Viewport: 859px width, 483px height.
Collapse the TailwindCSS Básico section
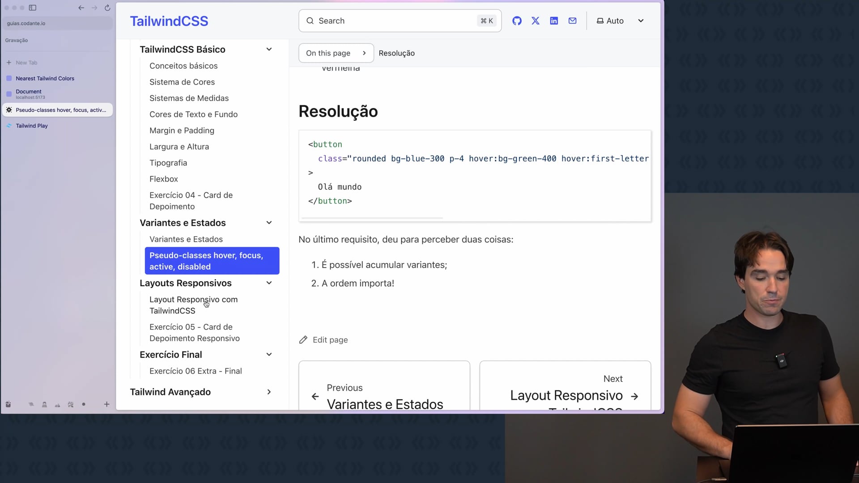coord(269,49)
